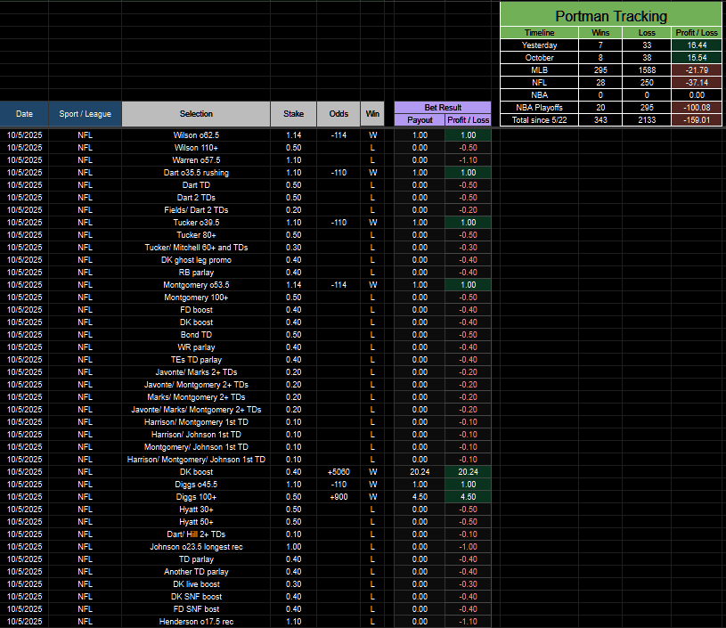This screenshot has height=628, width=726.
Task: Click the Warren o57.5 selection cell
Action: coord(196,160)
